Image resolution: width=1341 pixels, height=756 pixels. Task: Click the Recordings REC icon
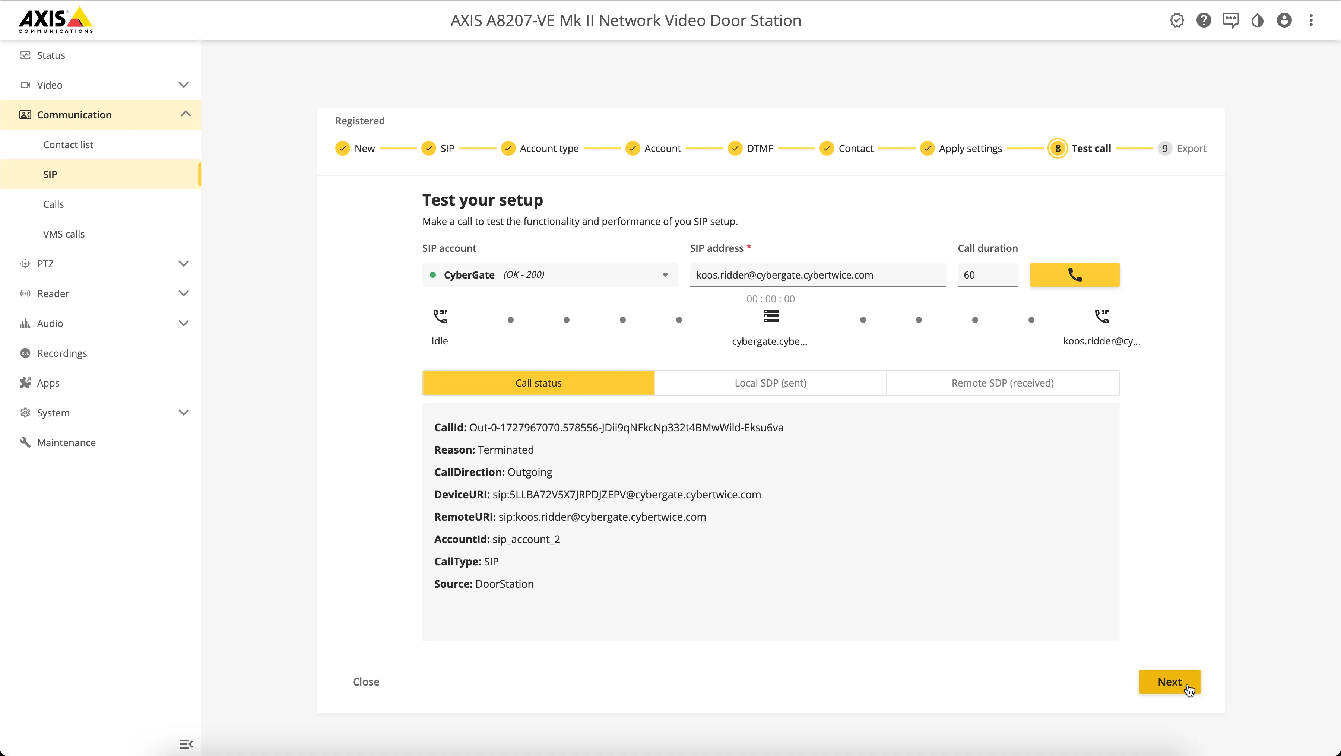(25, 353)
